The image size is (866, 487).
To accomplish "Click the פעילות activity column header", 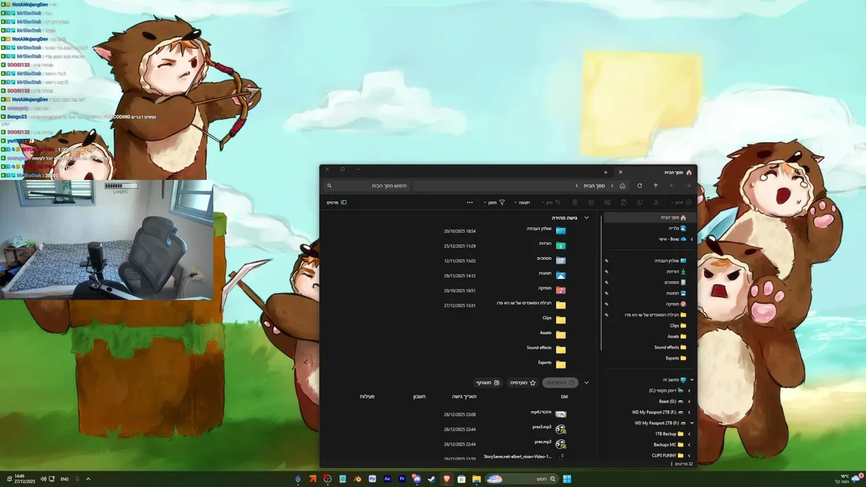I will coord(367,396).
